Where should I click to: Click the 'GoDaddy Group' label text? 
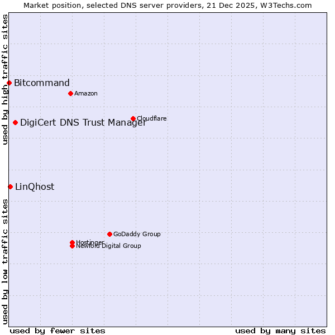[x=137, y=234]
